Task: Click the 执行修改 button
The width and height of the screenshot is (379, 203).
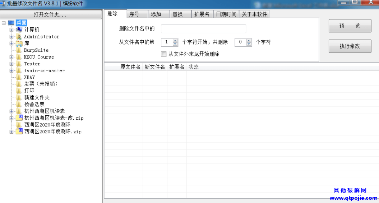Action: click(x=350, y=46)
